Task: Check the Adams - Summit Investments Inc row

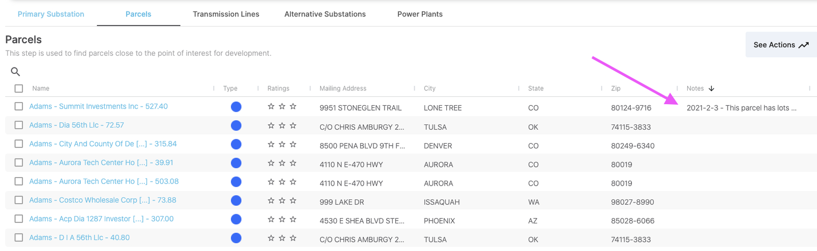Action: (x=19, y=106)
